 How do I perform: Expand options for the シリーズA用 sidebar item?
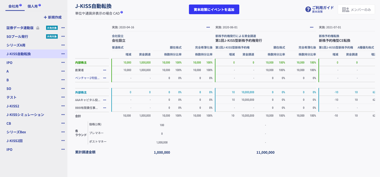pyautogui.click(x=63, y=45)
